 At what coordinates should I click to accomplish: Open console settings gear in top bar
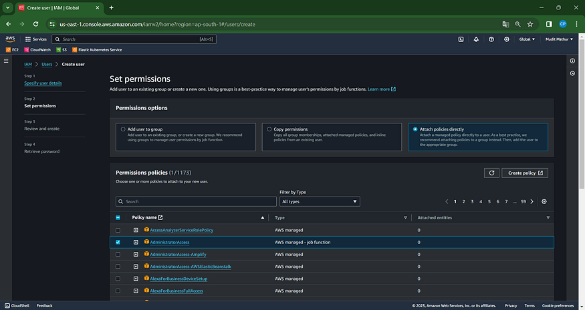click(507, 39)
